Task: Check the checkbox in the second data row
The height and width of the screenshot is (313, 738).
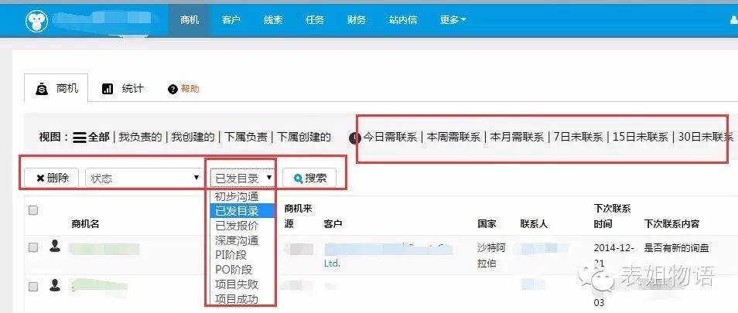Action: coord(33,286)
